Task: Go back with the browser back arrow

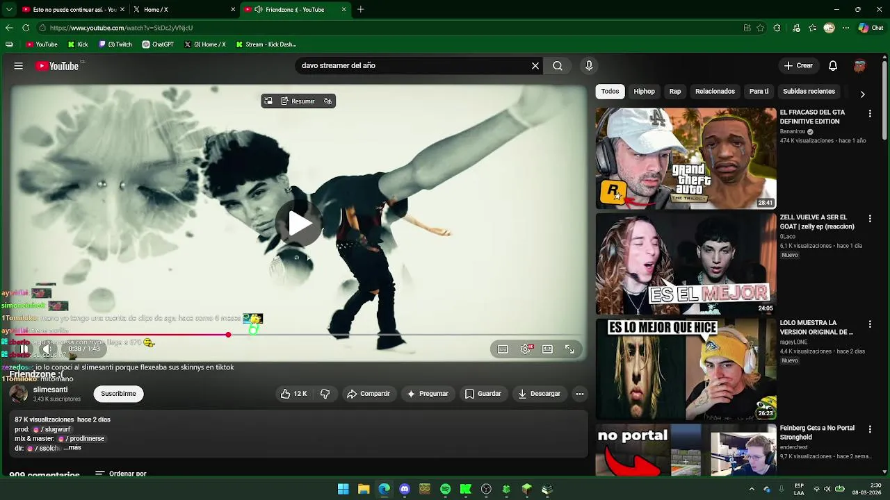Action: coord(9,28)
